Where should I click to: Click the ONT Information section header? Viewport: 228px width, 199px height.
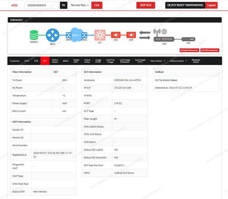pos(43,122)
